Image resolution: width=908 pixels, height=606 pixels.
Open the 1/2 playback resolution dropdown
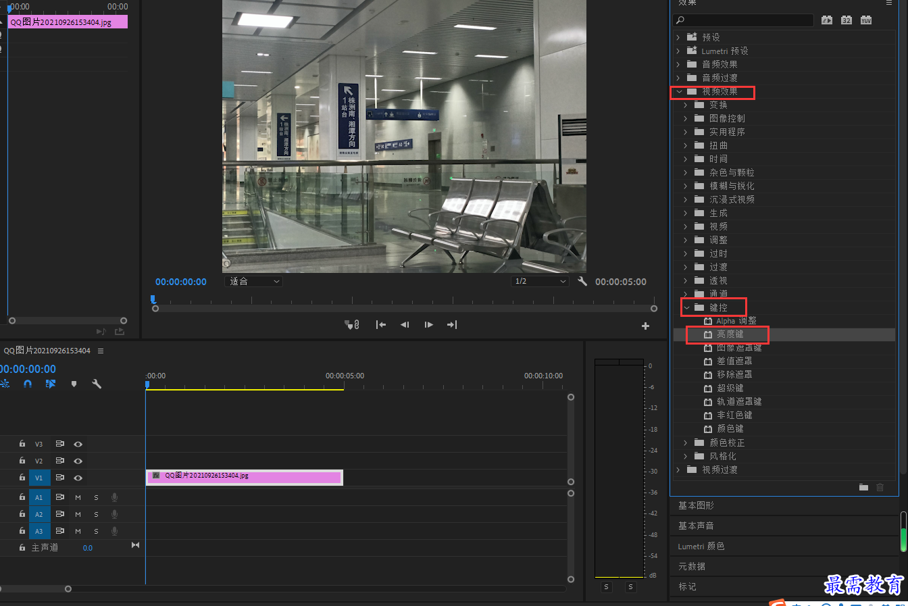540,281
